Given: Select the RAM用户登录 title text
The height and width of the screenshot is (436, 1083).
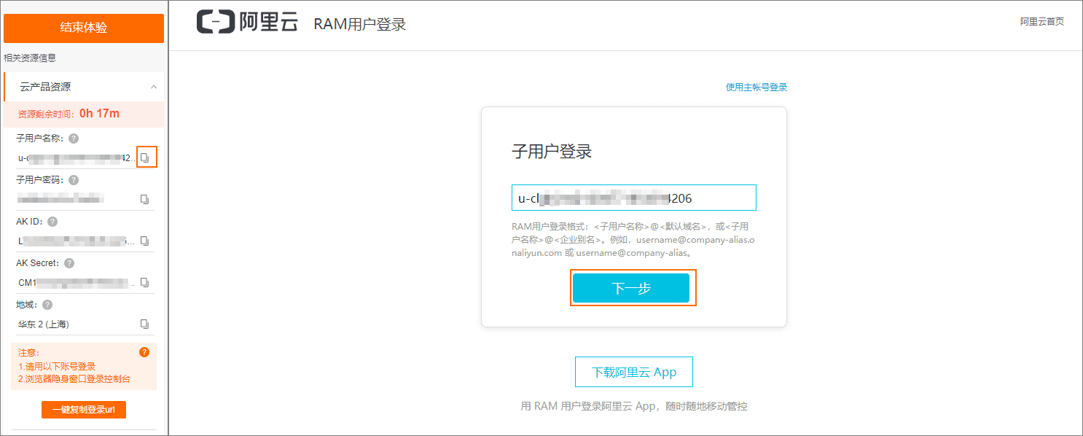Looking at the screenshot, I should (359, 24).
